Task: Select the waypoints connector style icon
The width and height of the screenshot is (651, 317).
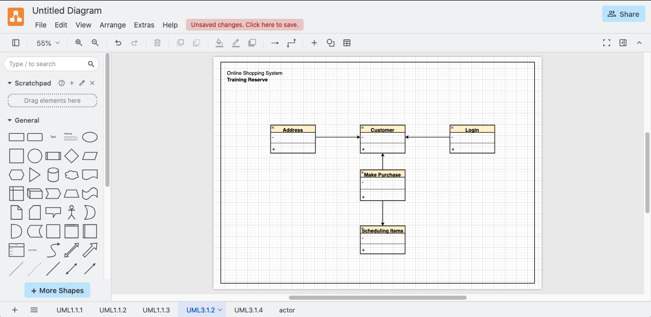Action: point(291,43)
